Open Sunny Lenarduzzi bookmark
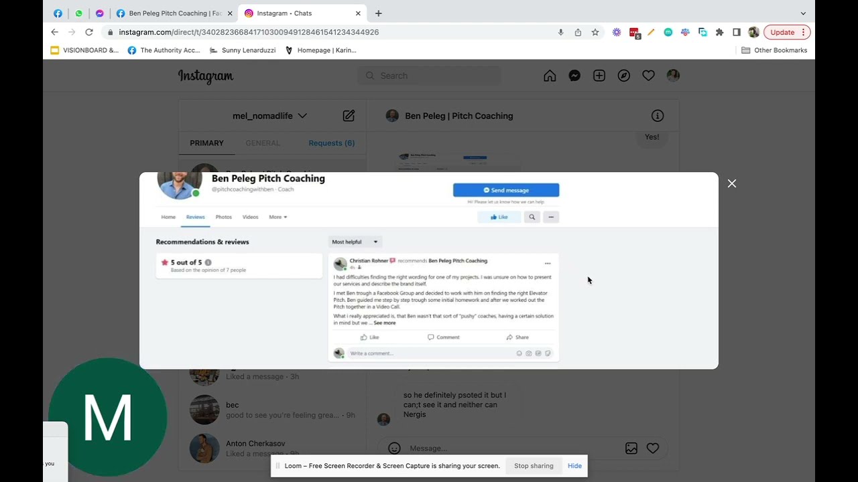 click(243, 50)
